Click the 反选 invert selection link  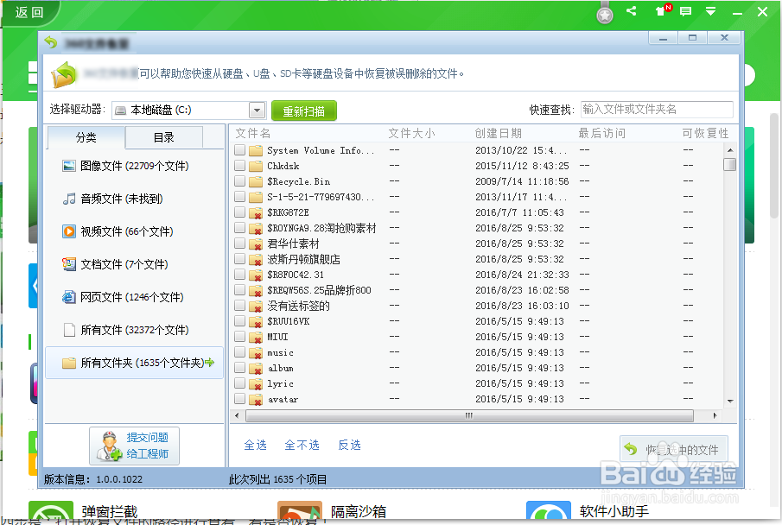[x=350, y=444]
